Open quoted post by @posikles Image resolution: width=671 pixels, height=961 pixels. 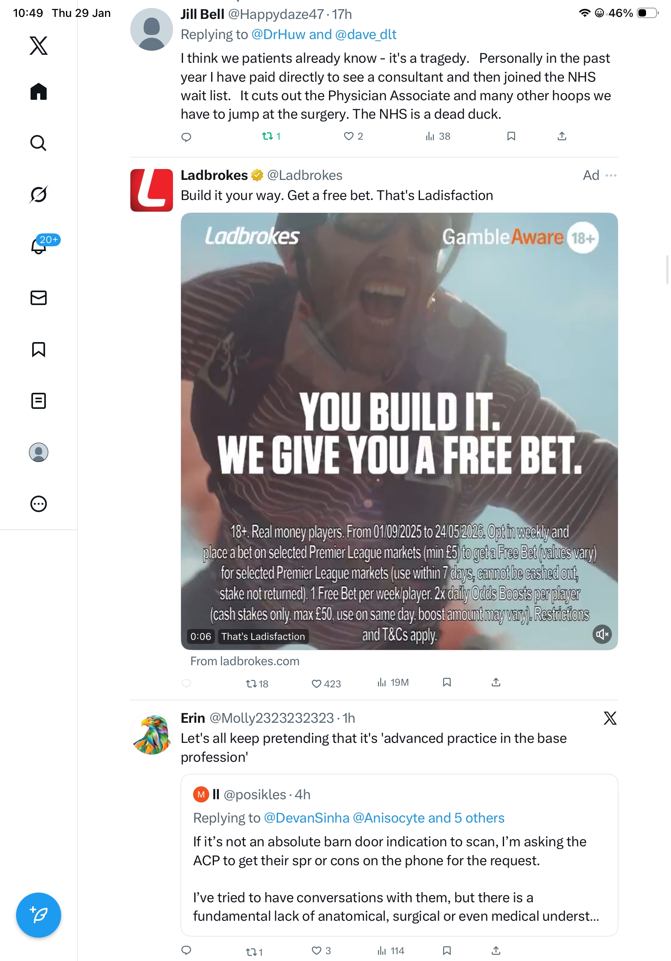tap(399, 855)
